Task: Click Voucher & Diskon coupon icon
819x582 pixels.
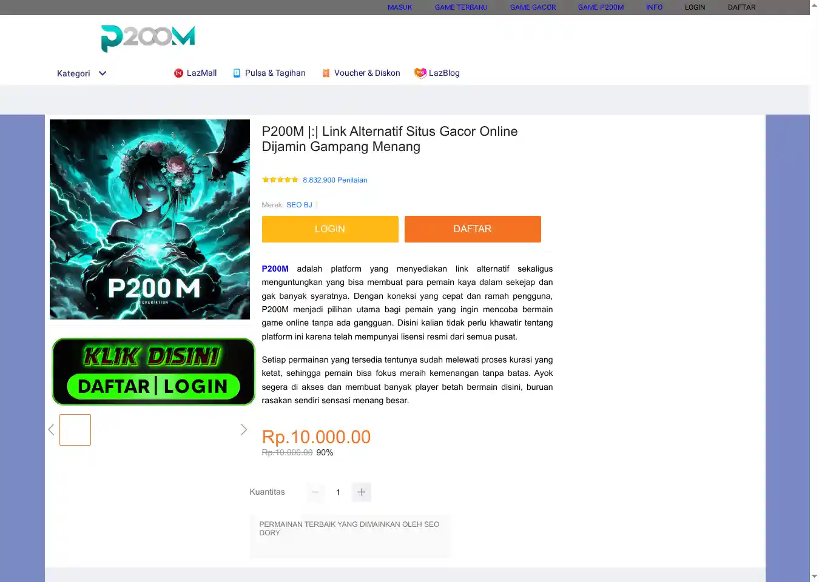Action: [x=326, y=73]
